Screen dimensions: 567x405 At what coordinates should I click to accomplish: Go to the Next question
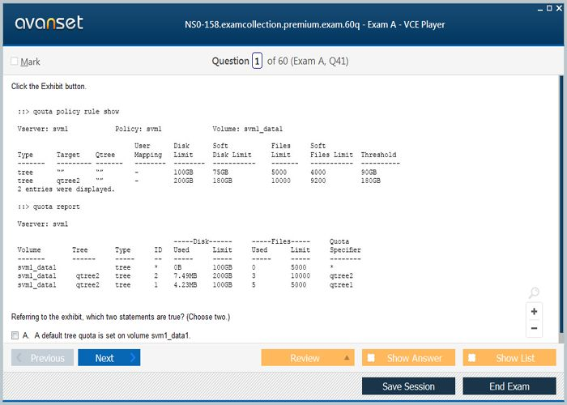[x=109, y=358]
